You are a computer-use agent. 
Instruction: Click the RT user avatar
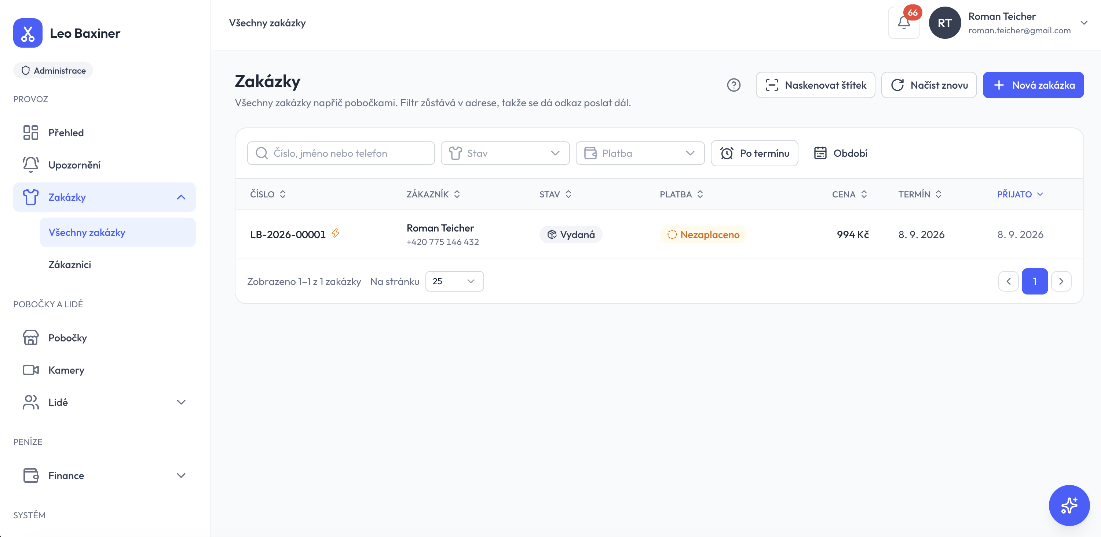click(944, 23)
